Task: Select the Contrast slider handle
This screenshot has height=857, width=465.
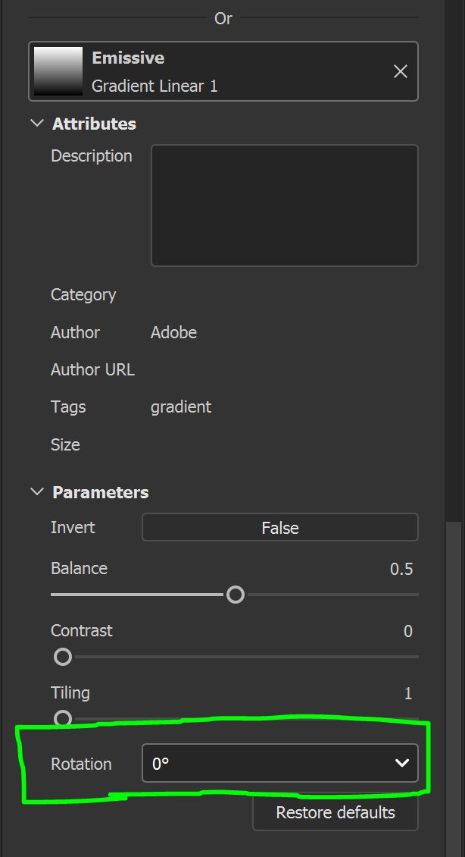Action: (62, 657)
